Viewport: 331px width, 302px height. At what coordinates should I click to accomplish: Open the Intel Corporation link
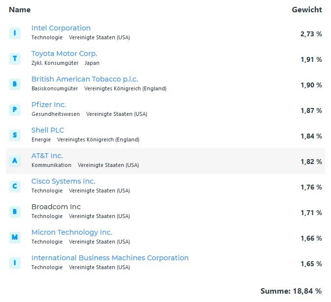point(61,28)
